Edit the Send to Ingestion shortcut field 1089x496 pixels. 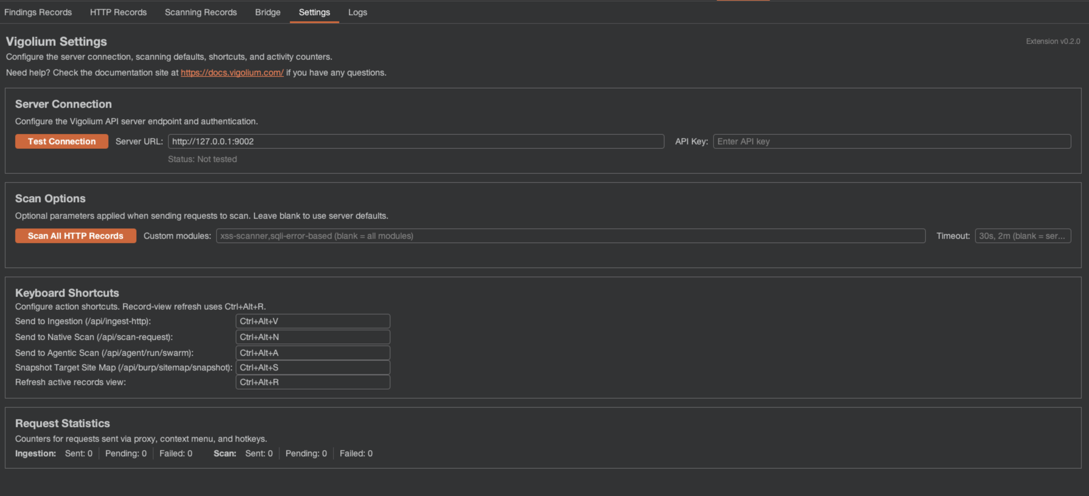pyautogui.click(x=313, y=321)
